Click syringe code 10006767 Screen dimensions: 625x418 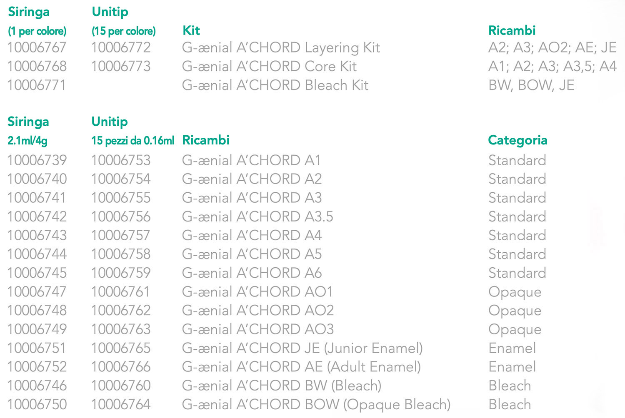click(x=37, y=48)
